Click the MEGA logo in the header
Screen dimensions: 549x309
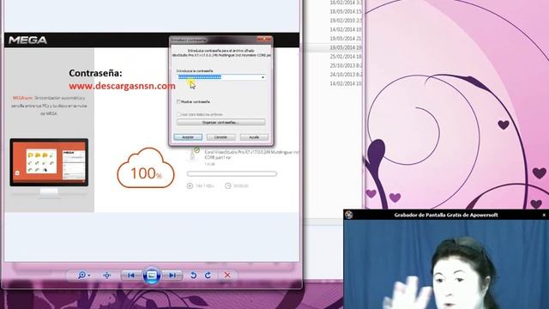[x=27, y=40]
